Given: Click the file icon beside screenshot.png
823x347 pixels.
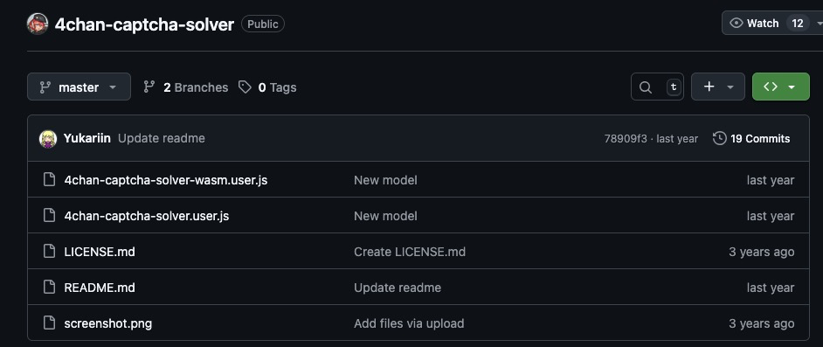Looking at the screenshot, I should pyautogui.click(x=49, y=323).
